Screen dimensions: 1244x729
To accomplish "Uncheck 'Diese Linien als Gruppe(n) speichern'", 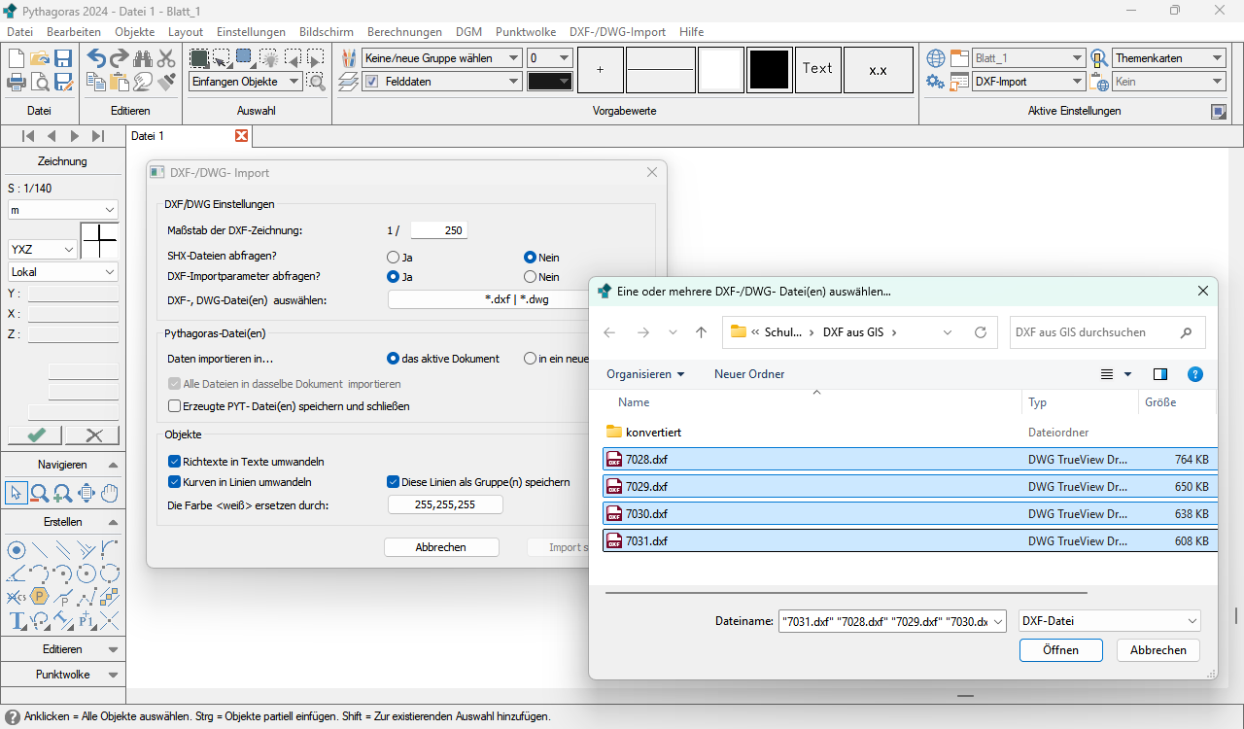I will point(393,482).
